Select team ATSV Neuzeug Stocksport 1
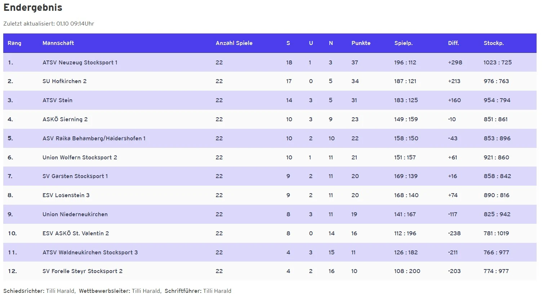 coord(80,63)
